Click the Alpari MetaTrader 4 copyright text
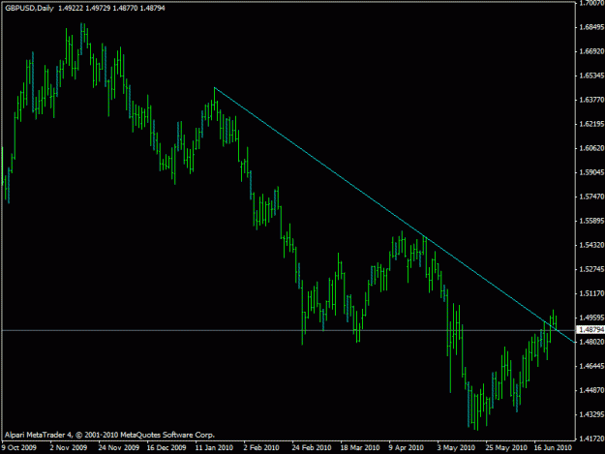This screenshot has width=605, height=454. tap(109, 435)
